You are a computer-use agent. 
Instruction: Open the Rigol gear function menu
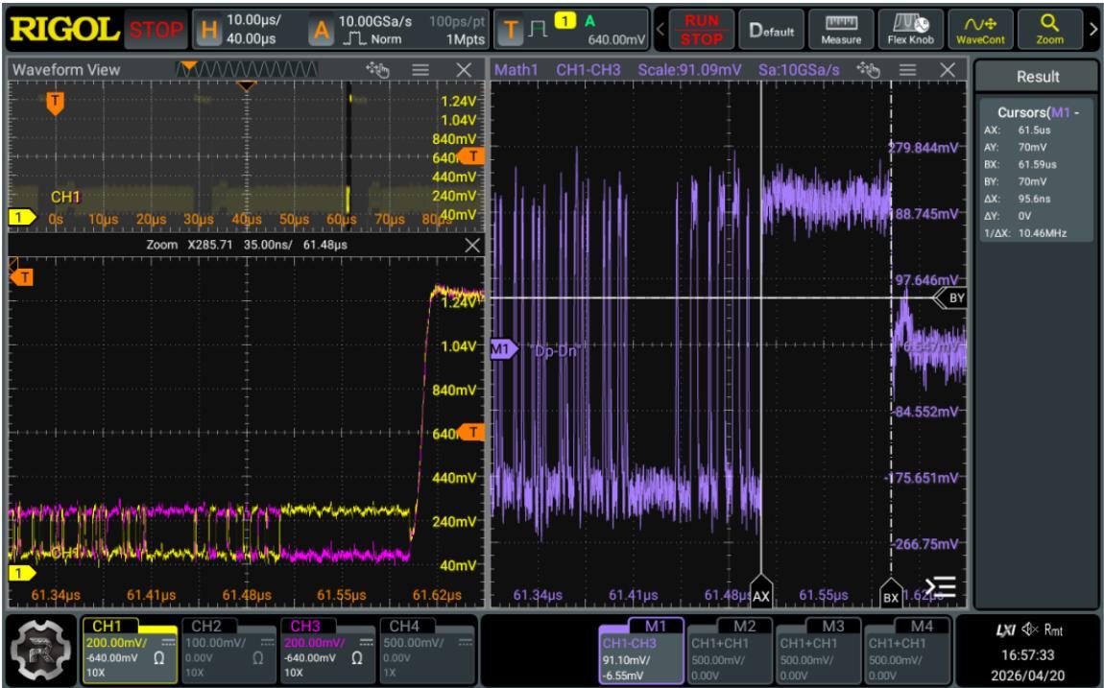click(41, 650)
